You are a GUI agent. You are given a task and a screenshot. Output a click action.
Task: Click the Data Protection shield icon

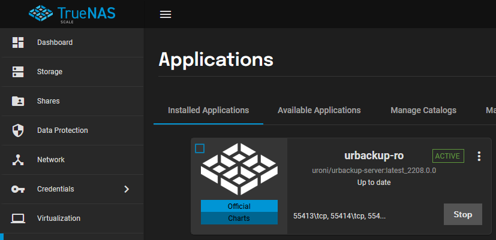[18, 130]
